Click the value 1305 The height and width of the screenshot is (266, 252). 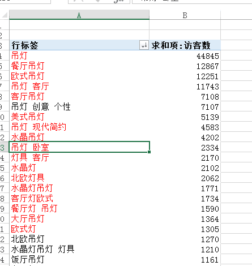[210, 229]
